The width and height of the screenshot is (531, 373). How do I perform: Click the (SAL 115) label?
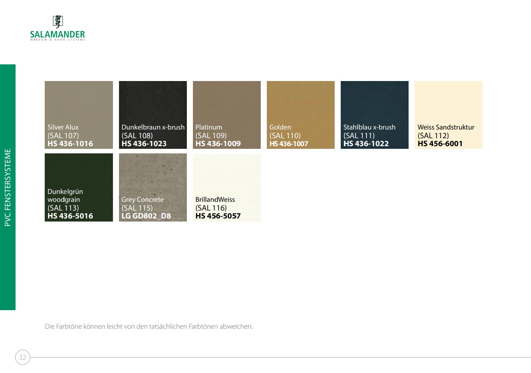(x=137, y=208)
